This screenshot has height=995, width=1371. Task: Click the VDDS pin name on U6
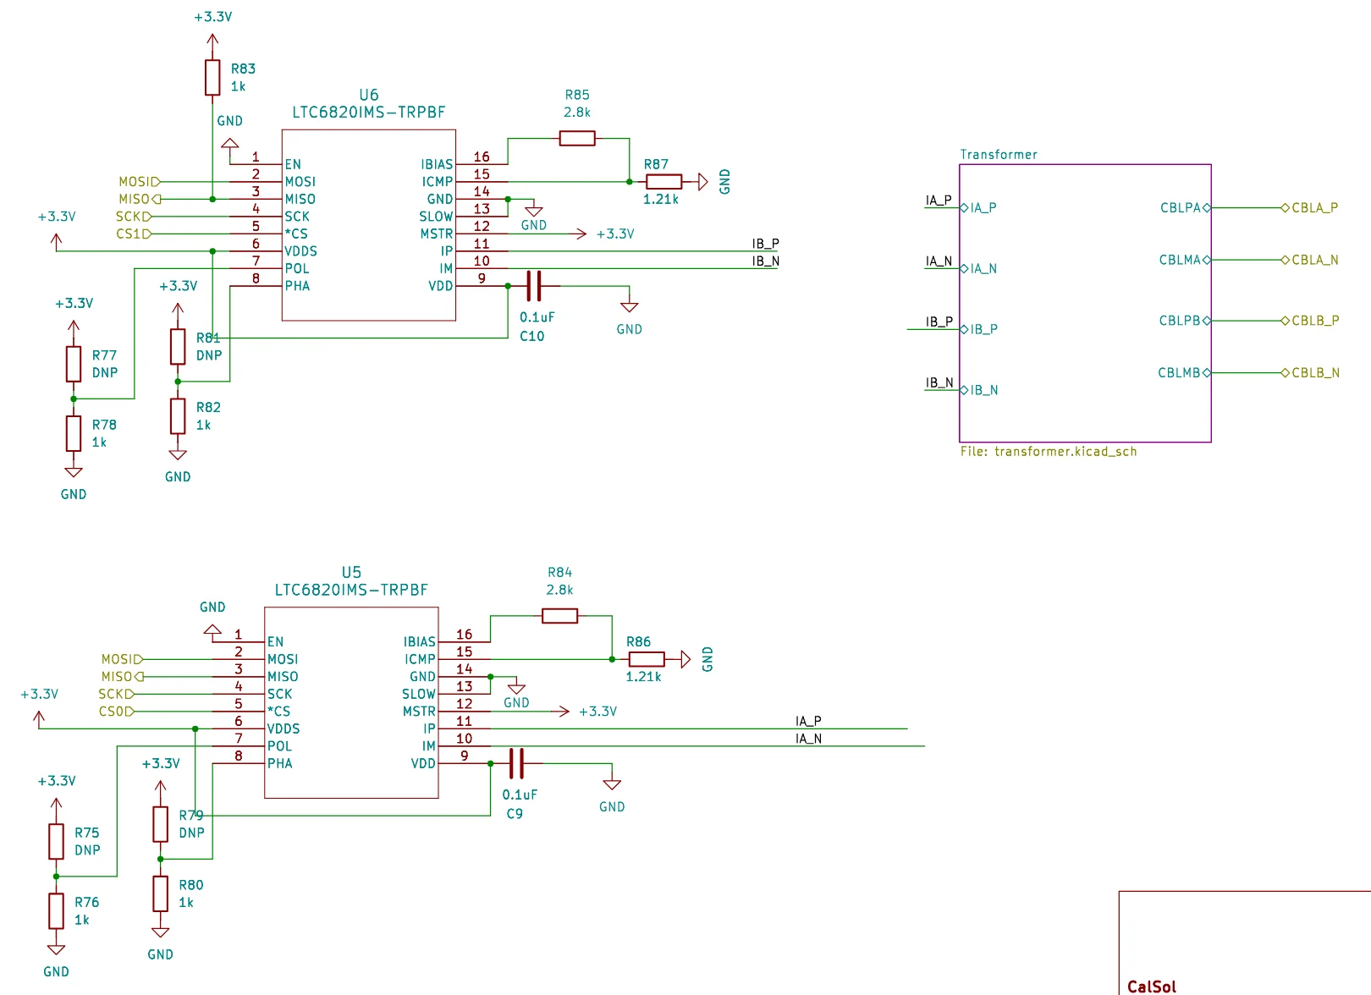300,251
